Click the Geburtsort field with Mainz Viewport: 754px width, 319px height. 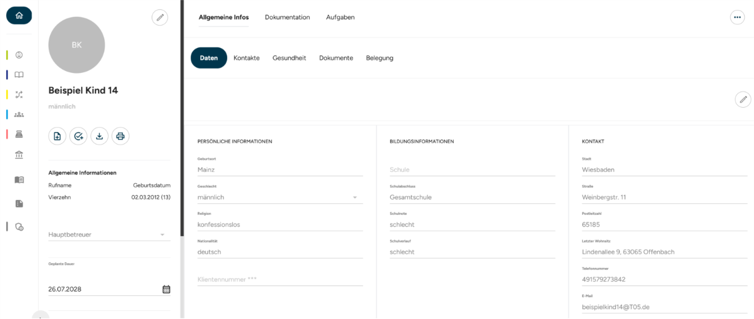(280, 169)
